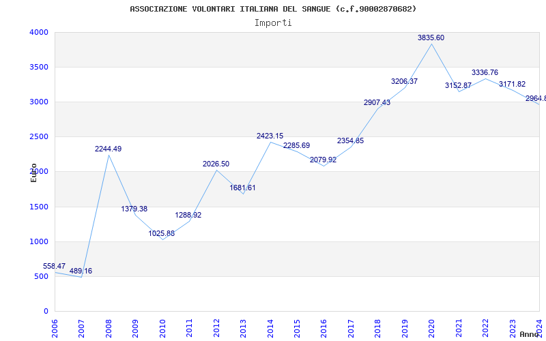Click the x-axis year 2019
The width and height of the screenshot is (546, 341).
click(x=405, y=329)
